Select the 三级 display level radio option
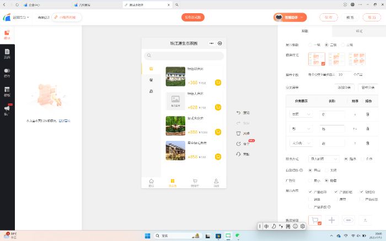 point(342,45)
